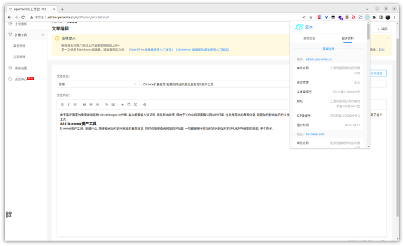Image resolution: width=404 pixels, height=246 pixels.
Task: Open the 文章管理 sidebar item
Action: click(20, 56)
